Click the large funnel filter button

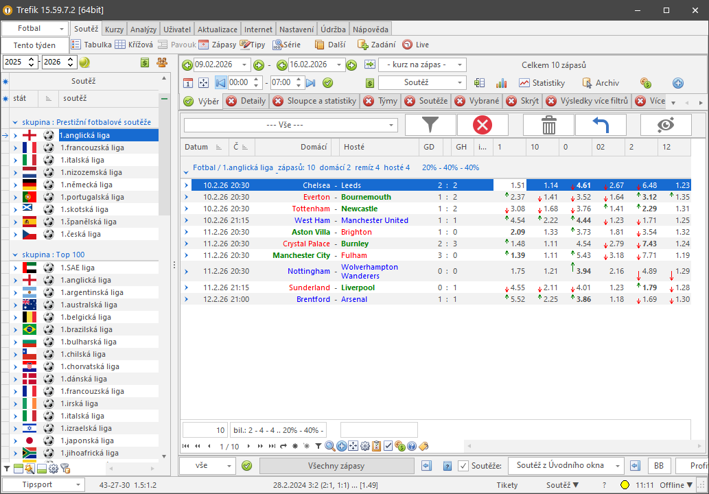pos(430,125)
